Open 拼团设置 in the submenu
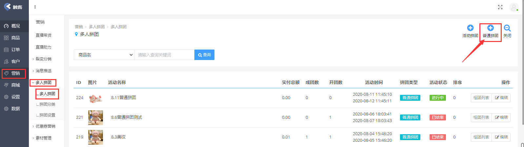The height and width of the screenshot is (147, 524). click(47, 115)
